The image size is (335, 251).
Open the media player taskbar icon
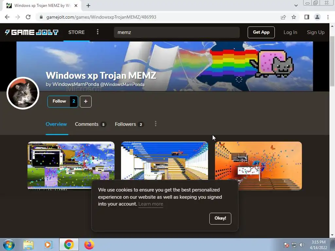click(x=48, y=244)
